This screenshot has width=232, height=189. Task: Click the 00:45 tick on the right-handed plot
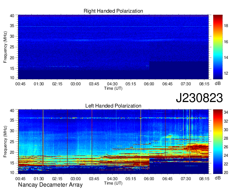tap(20, 84)
